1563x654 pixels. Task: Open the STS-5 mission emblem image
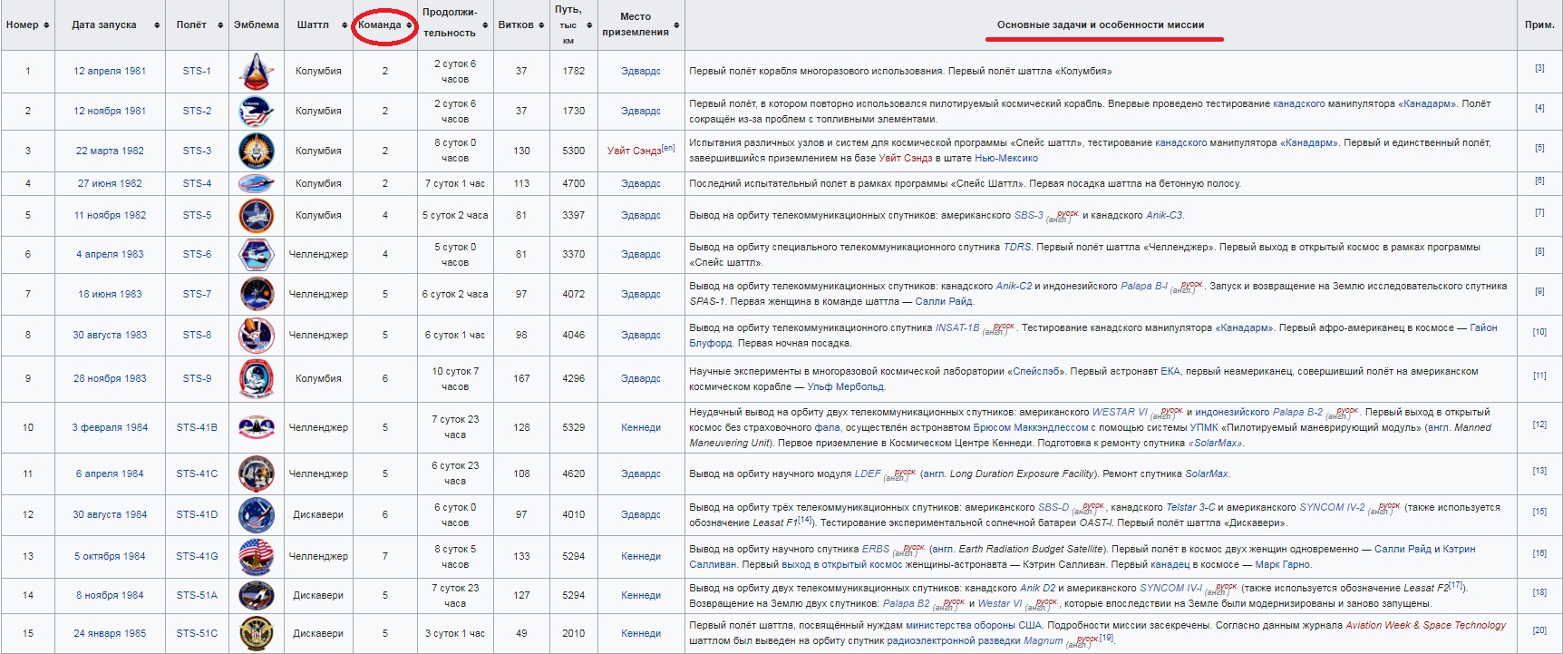256,216
